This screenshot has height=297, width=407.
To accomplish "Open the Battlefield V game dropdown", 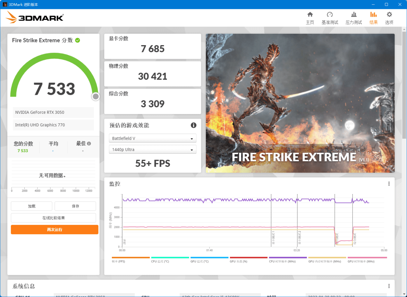I will 152,138.
